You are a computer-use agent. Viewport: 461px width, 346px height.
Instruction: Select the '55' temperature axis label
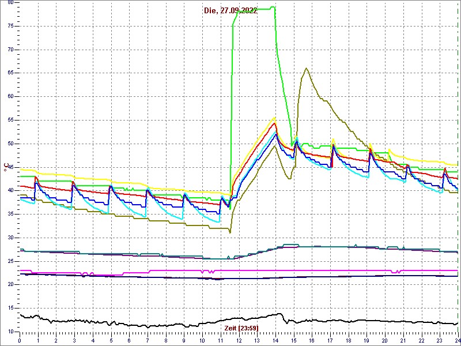(10, 120)
